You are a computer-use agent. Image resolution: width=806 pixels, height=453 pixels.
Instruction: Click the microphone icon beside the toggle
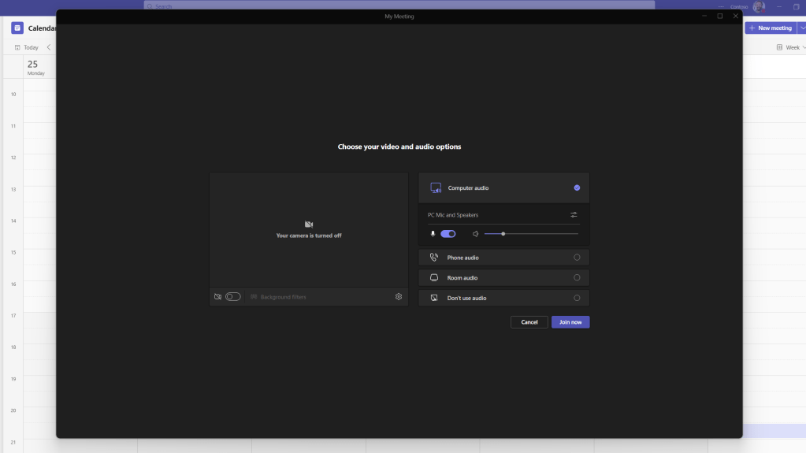[433, 234]
